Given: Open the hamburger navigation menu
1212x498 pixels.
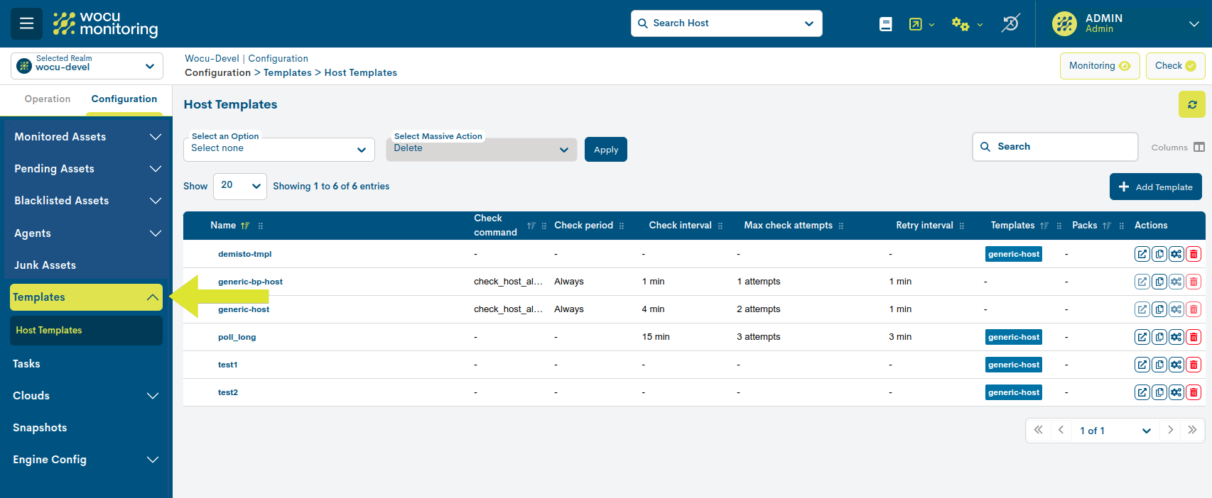Looking at the screenshot, I should 26,23.
